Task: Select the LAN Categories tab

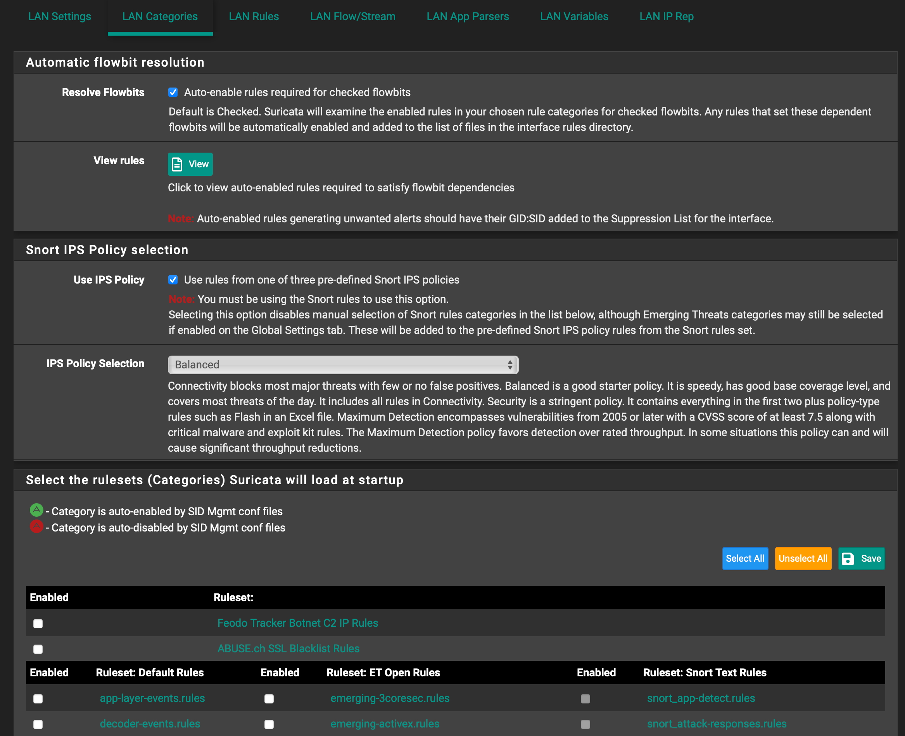Action: (160, 17)
